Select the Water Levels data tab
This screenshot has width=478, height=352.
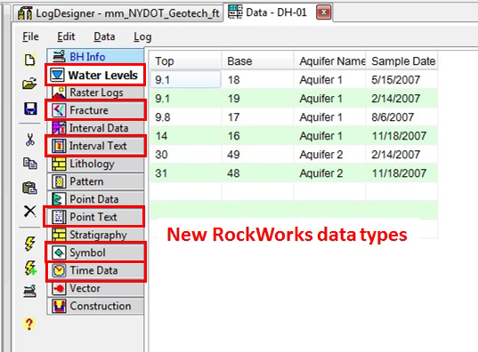95,75
